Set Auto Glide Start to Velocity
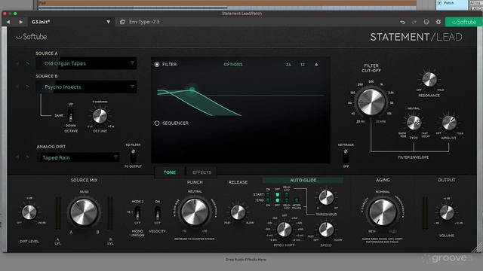 pyautogui.click(x=287, y=194)
